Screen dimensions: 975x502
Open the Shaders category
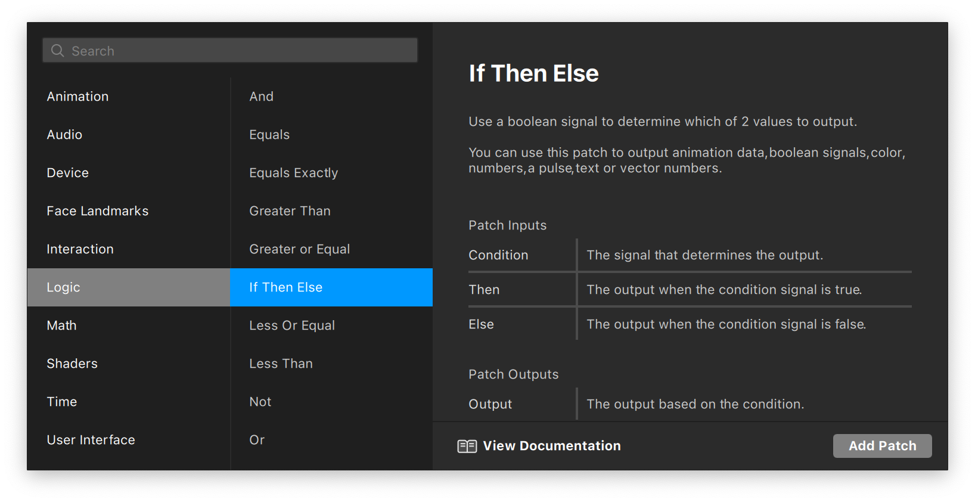[x=72, y=364]
